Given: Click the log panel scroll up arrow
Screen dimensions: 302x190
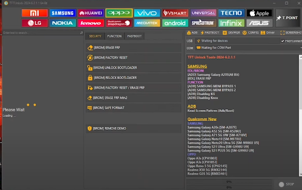Looking at the screenshot, I should (x=301, y=57).
